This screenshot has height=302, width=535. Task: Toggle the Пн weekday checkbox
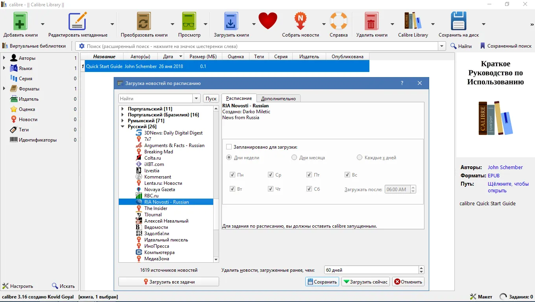point(232,175)
